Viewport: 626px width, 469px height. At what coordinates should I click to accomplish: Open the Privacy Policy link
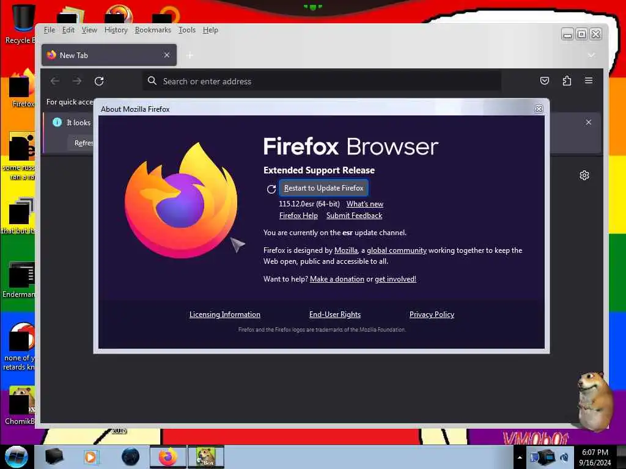click(x=432, y=314)
